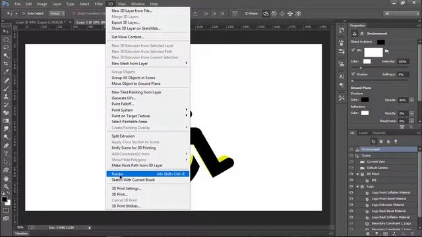422x237 pixels.
Task: Click the status bar Doc info arrow
Action: pos(90,228)
